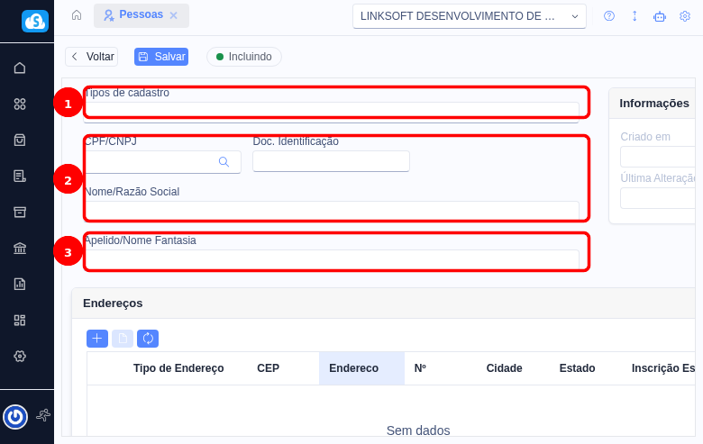Open the LINKSOFT company dropdown
Image resolution: width=703 pixels, height=444 pixels.
pyautogui.click(x=469, y=16)
